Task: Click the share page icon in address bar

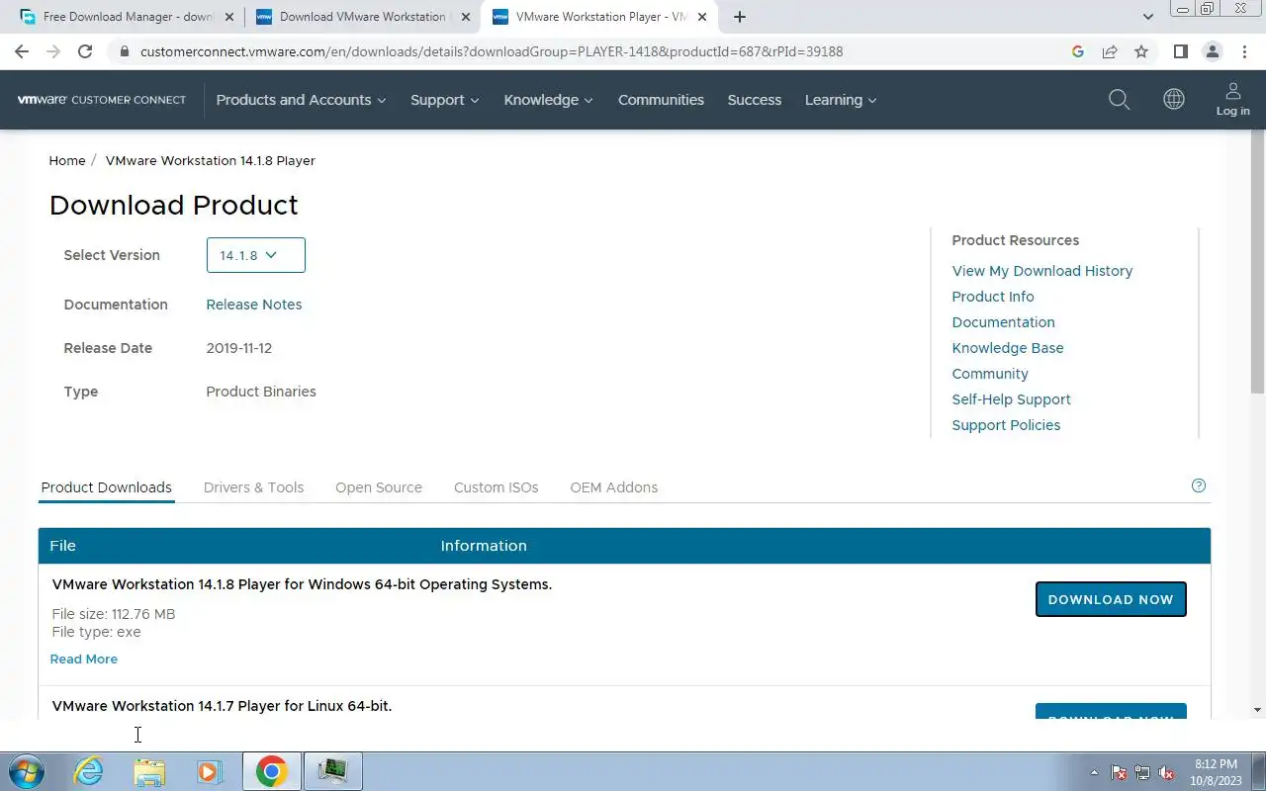Action: click(x=1110, y=51)
